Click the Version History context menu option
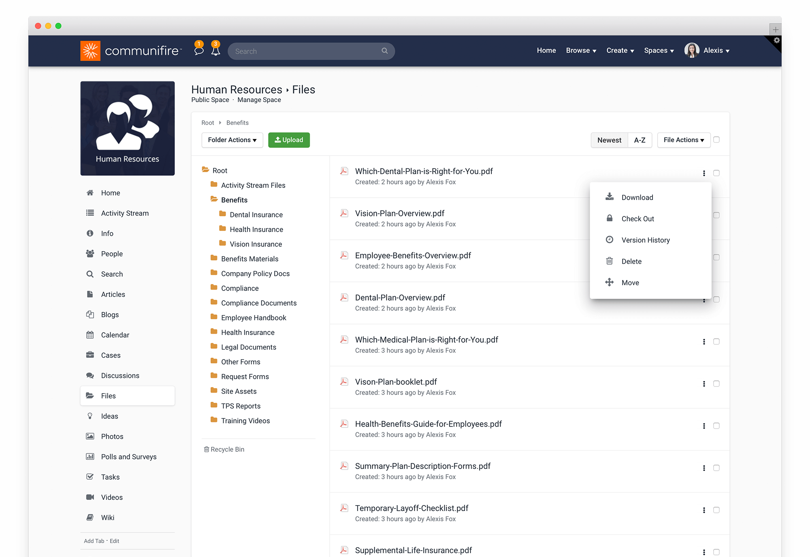The image size is (810, 557). tap(646, 240)
